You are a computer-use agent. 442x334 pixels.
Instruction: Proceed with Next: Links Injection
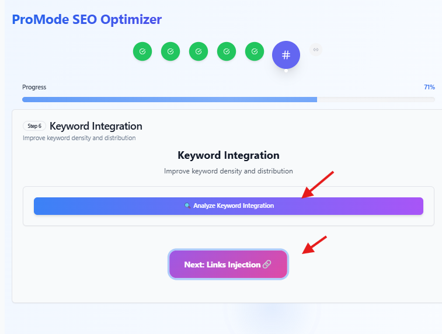pos(228,265)
